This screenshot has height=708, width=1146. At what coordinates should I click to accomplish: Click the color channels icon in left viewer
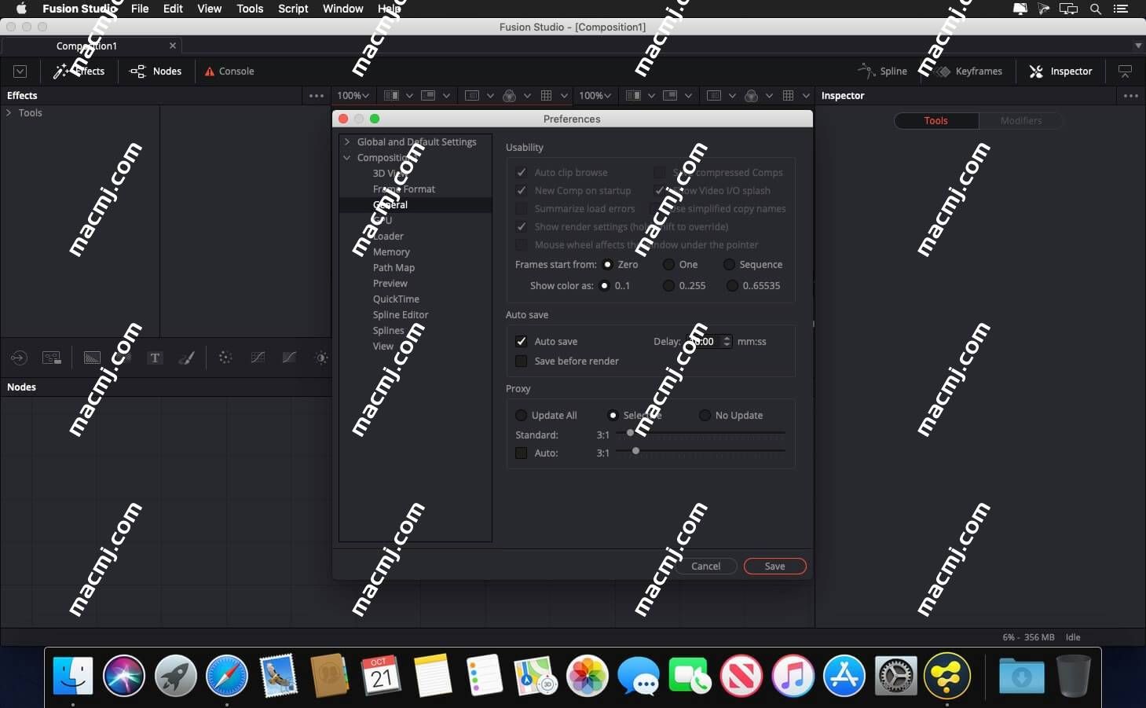(509, 95)
